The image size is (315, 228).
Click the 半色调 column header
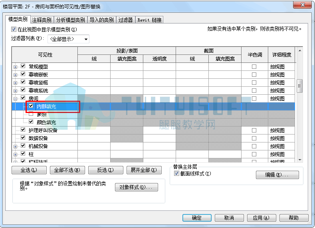(x=255, y=55)
